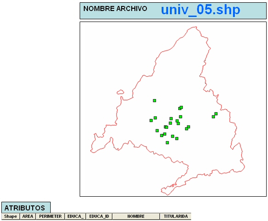The width and height of the screenshot is (268, 221).
Task: Select the EDUCA_ column header
Action: tap(76, 216)
